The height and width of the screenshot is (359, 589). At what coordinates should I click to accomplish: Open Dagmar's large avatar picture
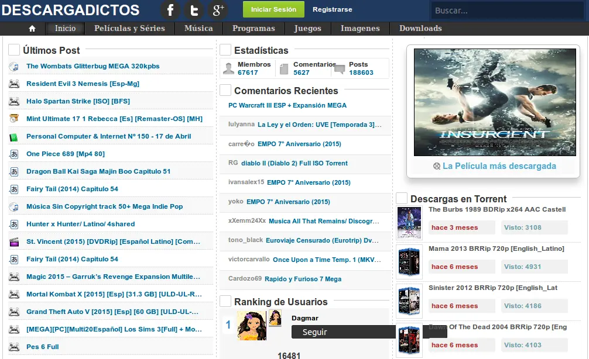pyautogui.click(x=252, y=326)
